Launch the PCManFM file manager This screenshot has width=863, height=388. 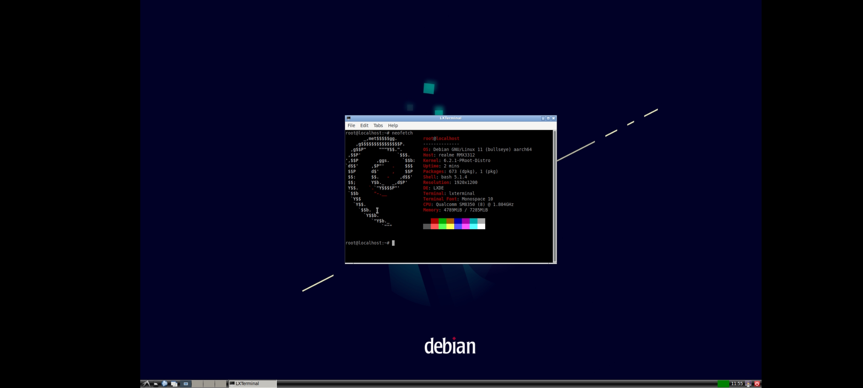point(156,383)
